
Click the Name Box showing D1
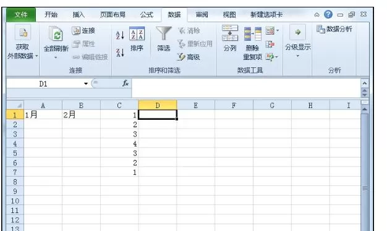click(45, 84)
